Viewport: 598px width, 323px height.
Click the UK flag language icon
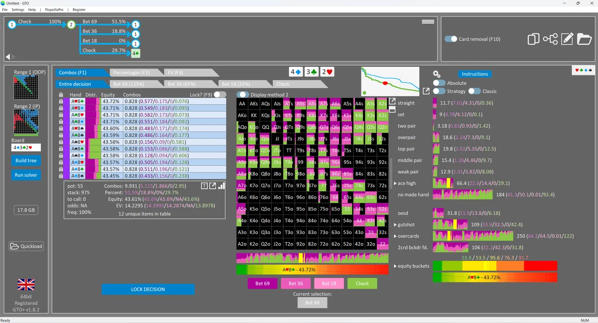click(26, 284)
